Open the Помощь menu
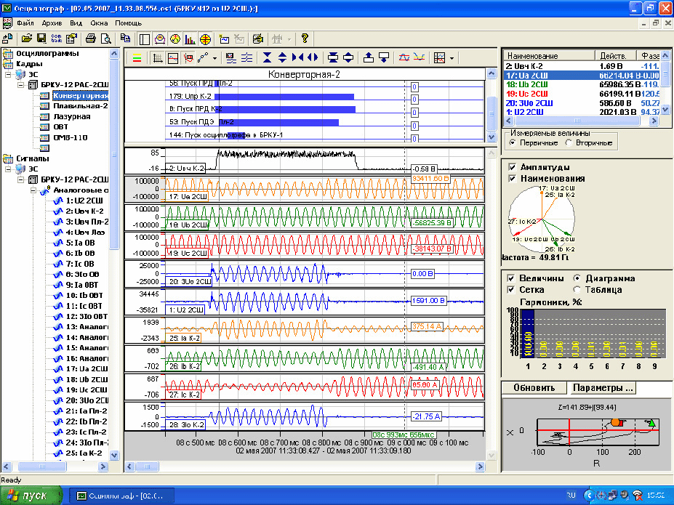Screen dimensions: 674x505 point(128,23)
